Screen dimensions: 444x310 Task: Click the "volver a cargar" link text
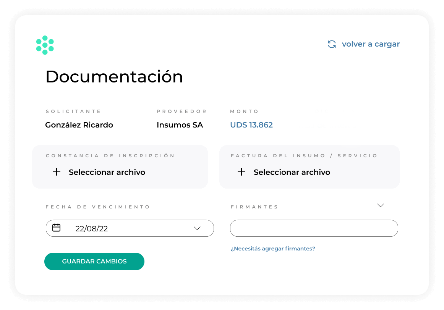point(370,44)
